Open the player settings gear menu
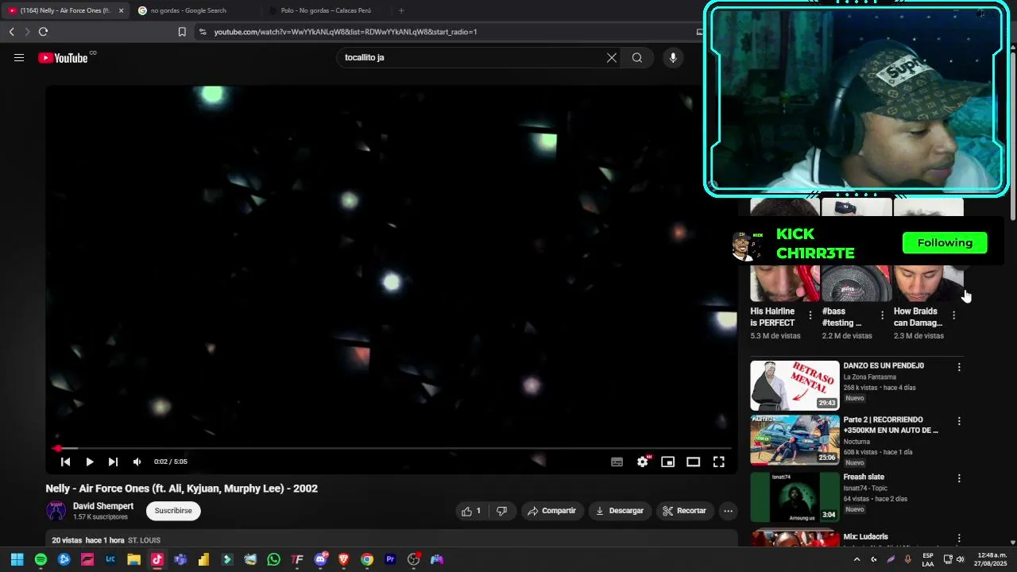The image size is (1017, 572). pos(643,462)
